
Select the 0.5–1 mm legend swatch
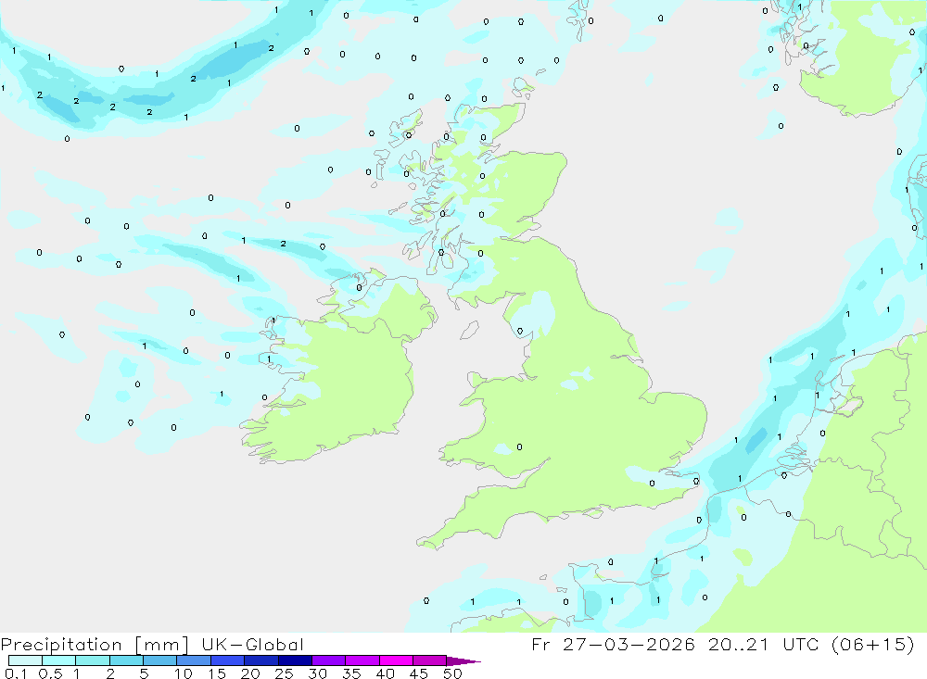coord(59,660)
